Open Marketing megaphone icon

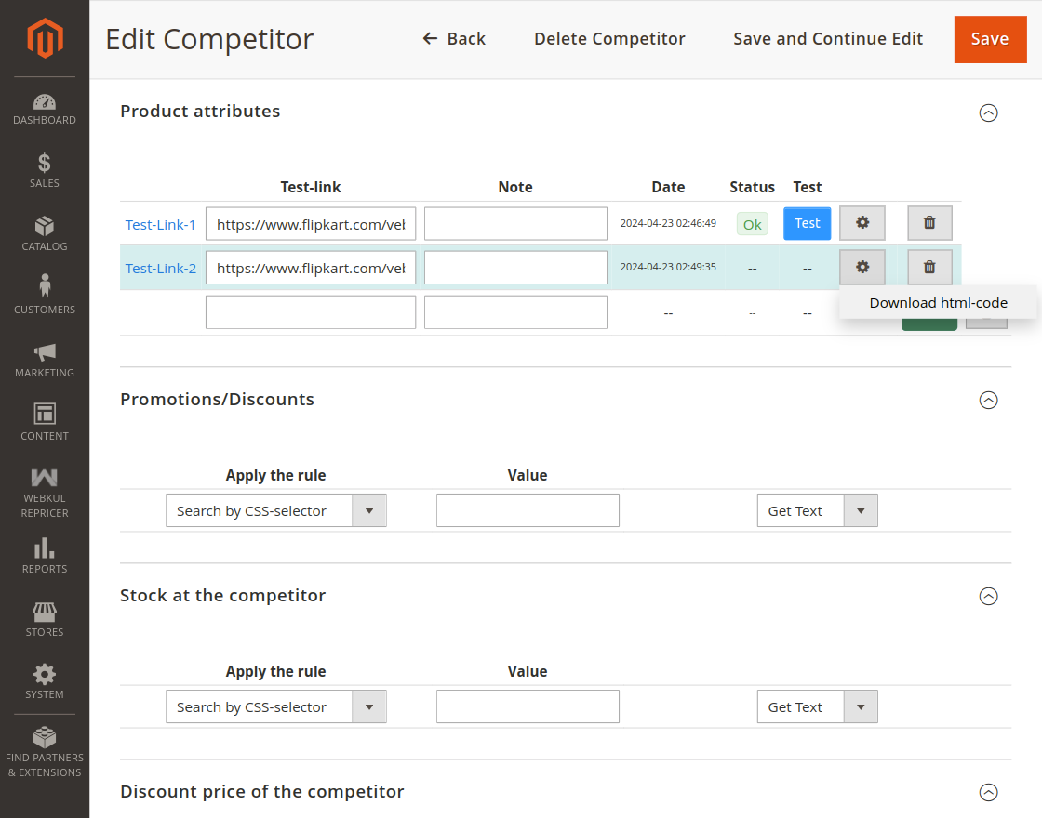coord(45,359)
